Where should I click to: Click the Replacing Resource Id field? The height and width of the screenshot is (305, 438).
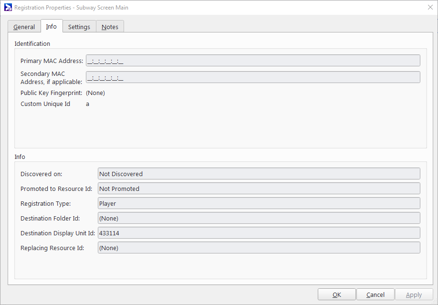(x=259, y=248)
